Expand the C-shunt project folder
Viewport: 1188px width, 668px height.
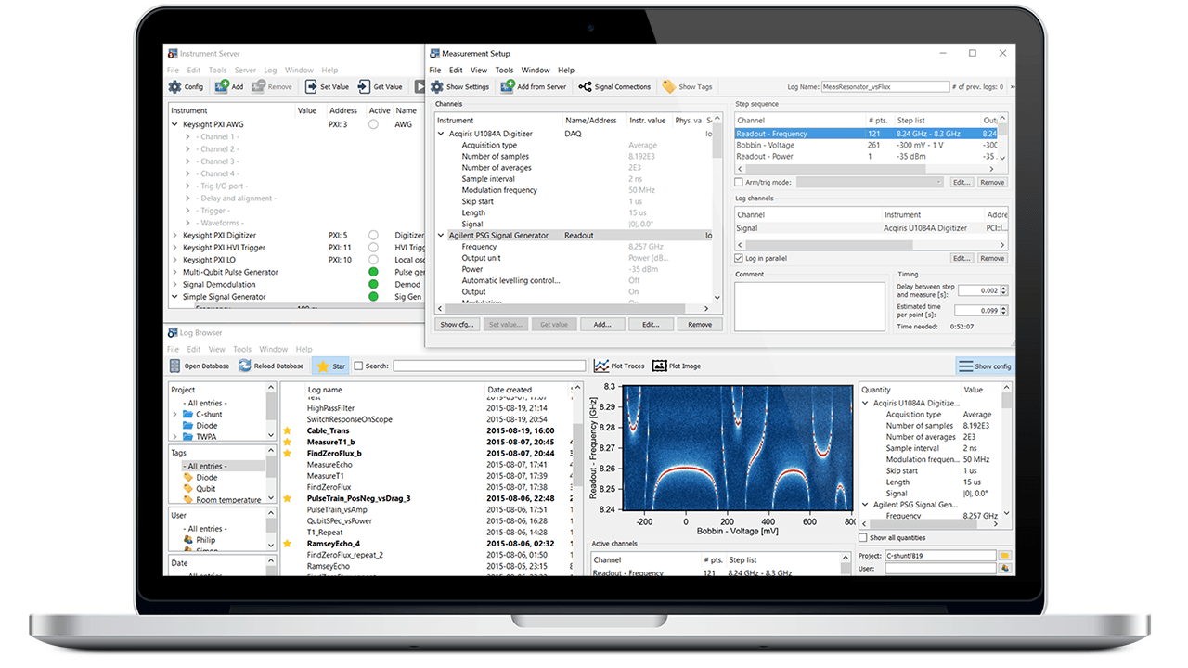click(x=174, y=415)
